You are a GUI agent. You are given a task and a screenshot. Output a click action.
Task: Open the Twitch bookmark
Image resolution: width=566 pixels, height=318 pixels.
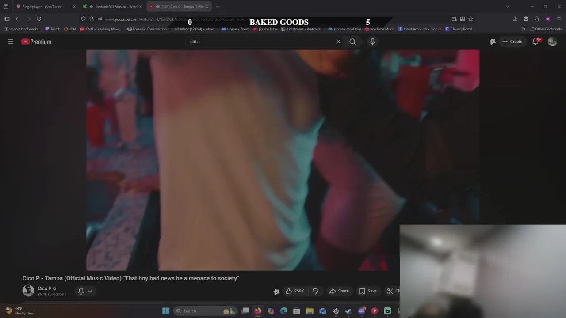point(52,29)
